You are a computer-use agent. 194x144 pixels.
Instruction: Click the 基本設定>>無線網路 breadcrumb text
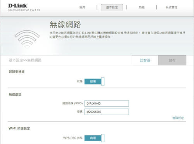click(25, 60)
